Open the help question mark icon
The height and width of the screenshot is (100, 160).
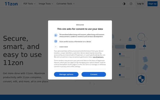click(131, 4)
